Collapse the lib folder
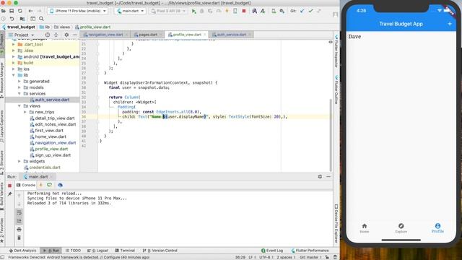Image resolution: width=462 pixels, height=260 pixels. [x=13, y=75]
